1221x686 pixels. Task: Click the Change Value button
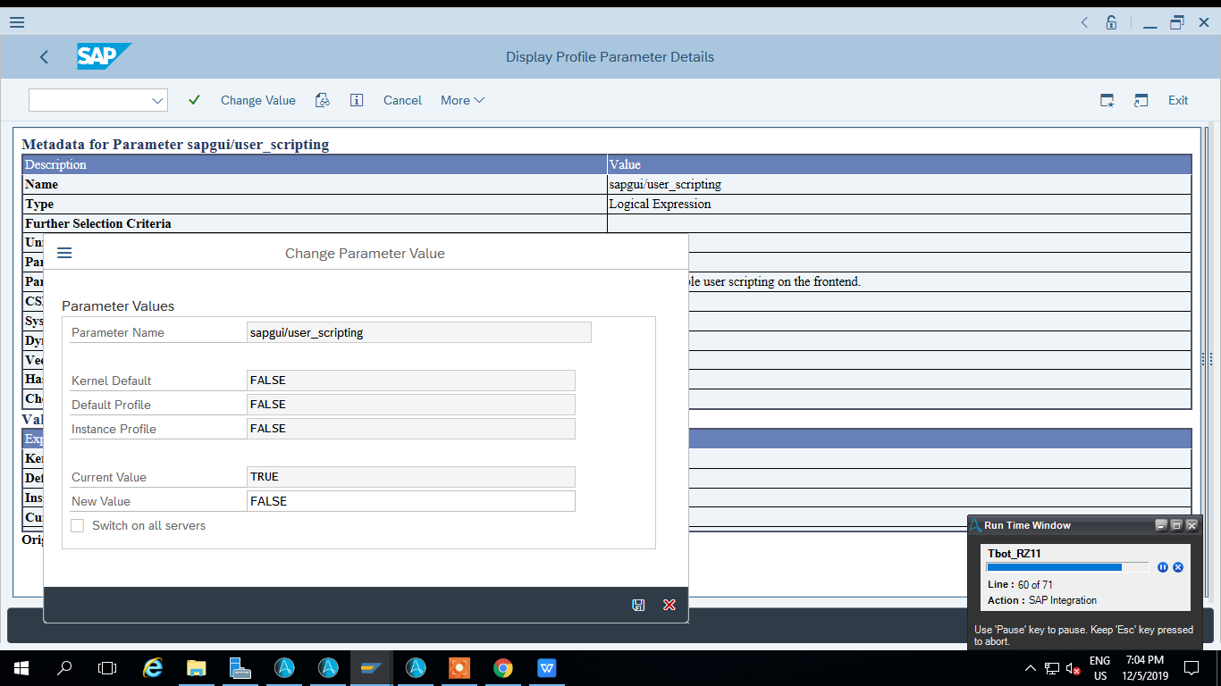[257, 100]
